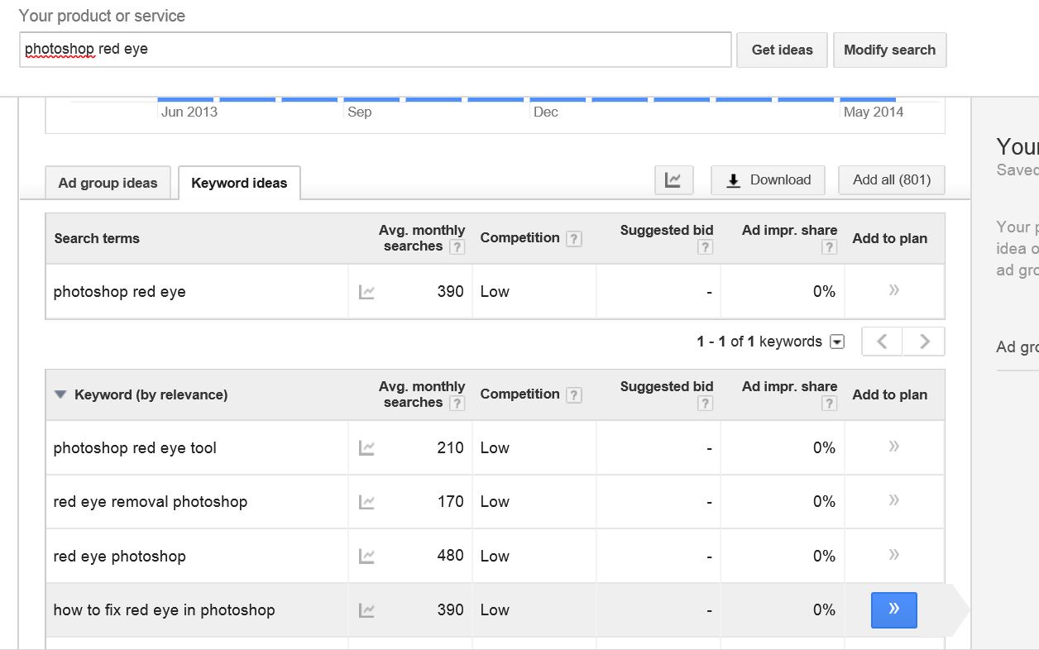Select keyword 'red eye removal photoshop'

[150, 502]
